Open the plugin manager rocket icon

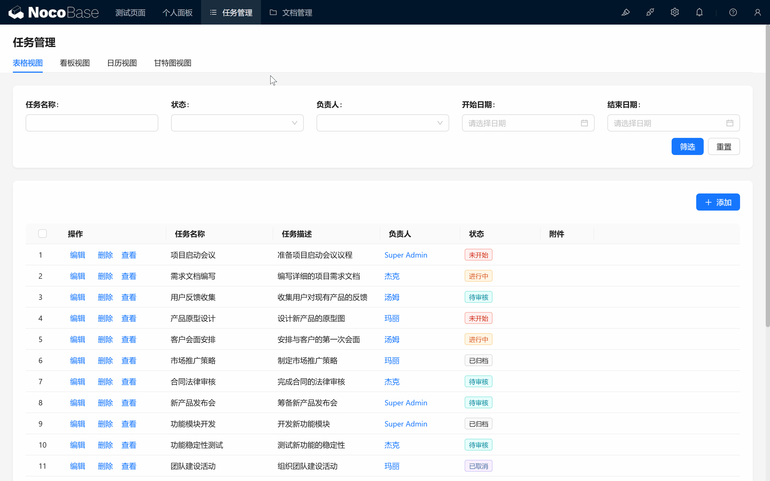[x=650, y=12]
